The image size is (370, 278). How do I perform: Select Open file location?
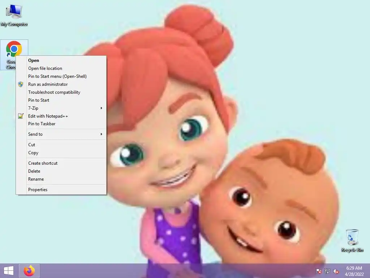click(61, 68)
